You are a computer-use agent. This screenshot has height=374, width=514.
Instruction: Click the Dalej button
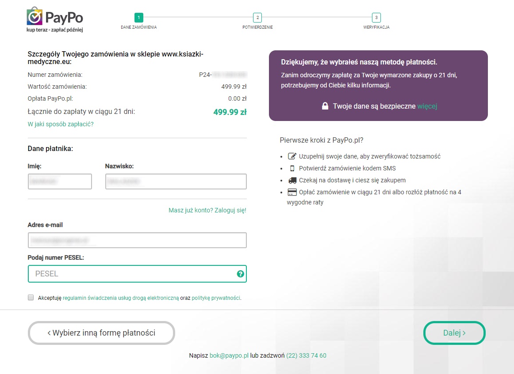(x=454, y=333)
